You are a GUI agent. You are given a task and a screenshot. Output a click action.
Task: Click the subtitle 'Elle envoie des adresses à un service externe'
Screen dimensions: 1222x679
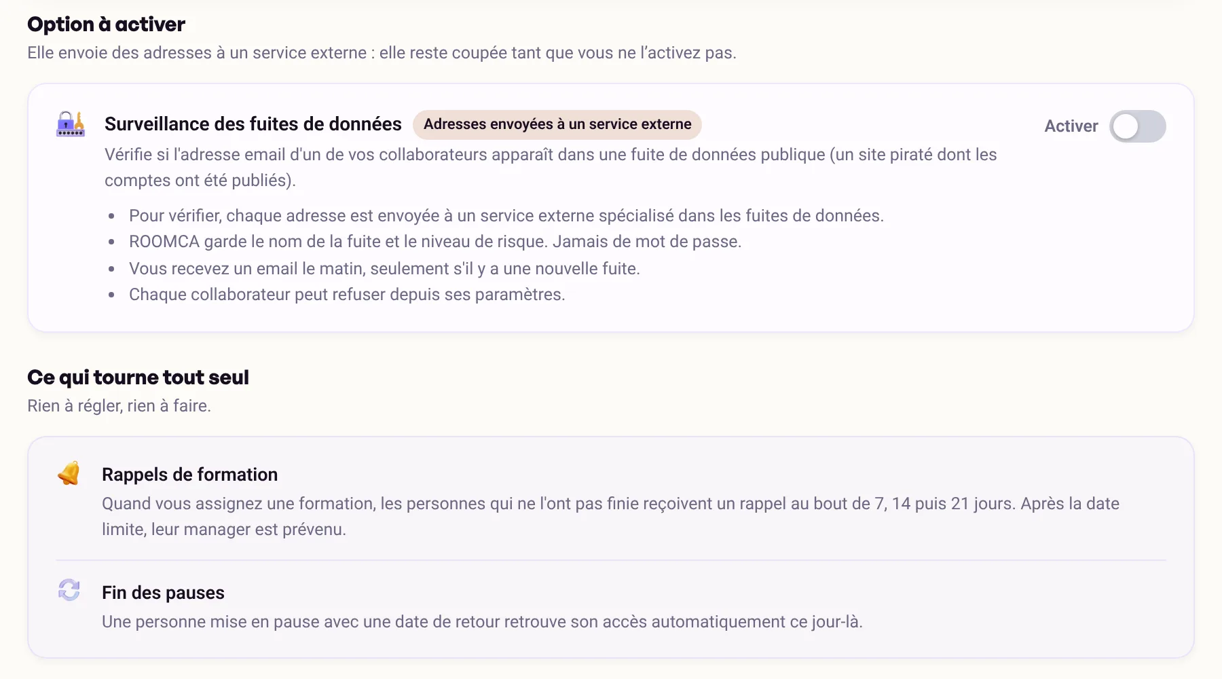point(382,53)
